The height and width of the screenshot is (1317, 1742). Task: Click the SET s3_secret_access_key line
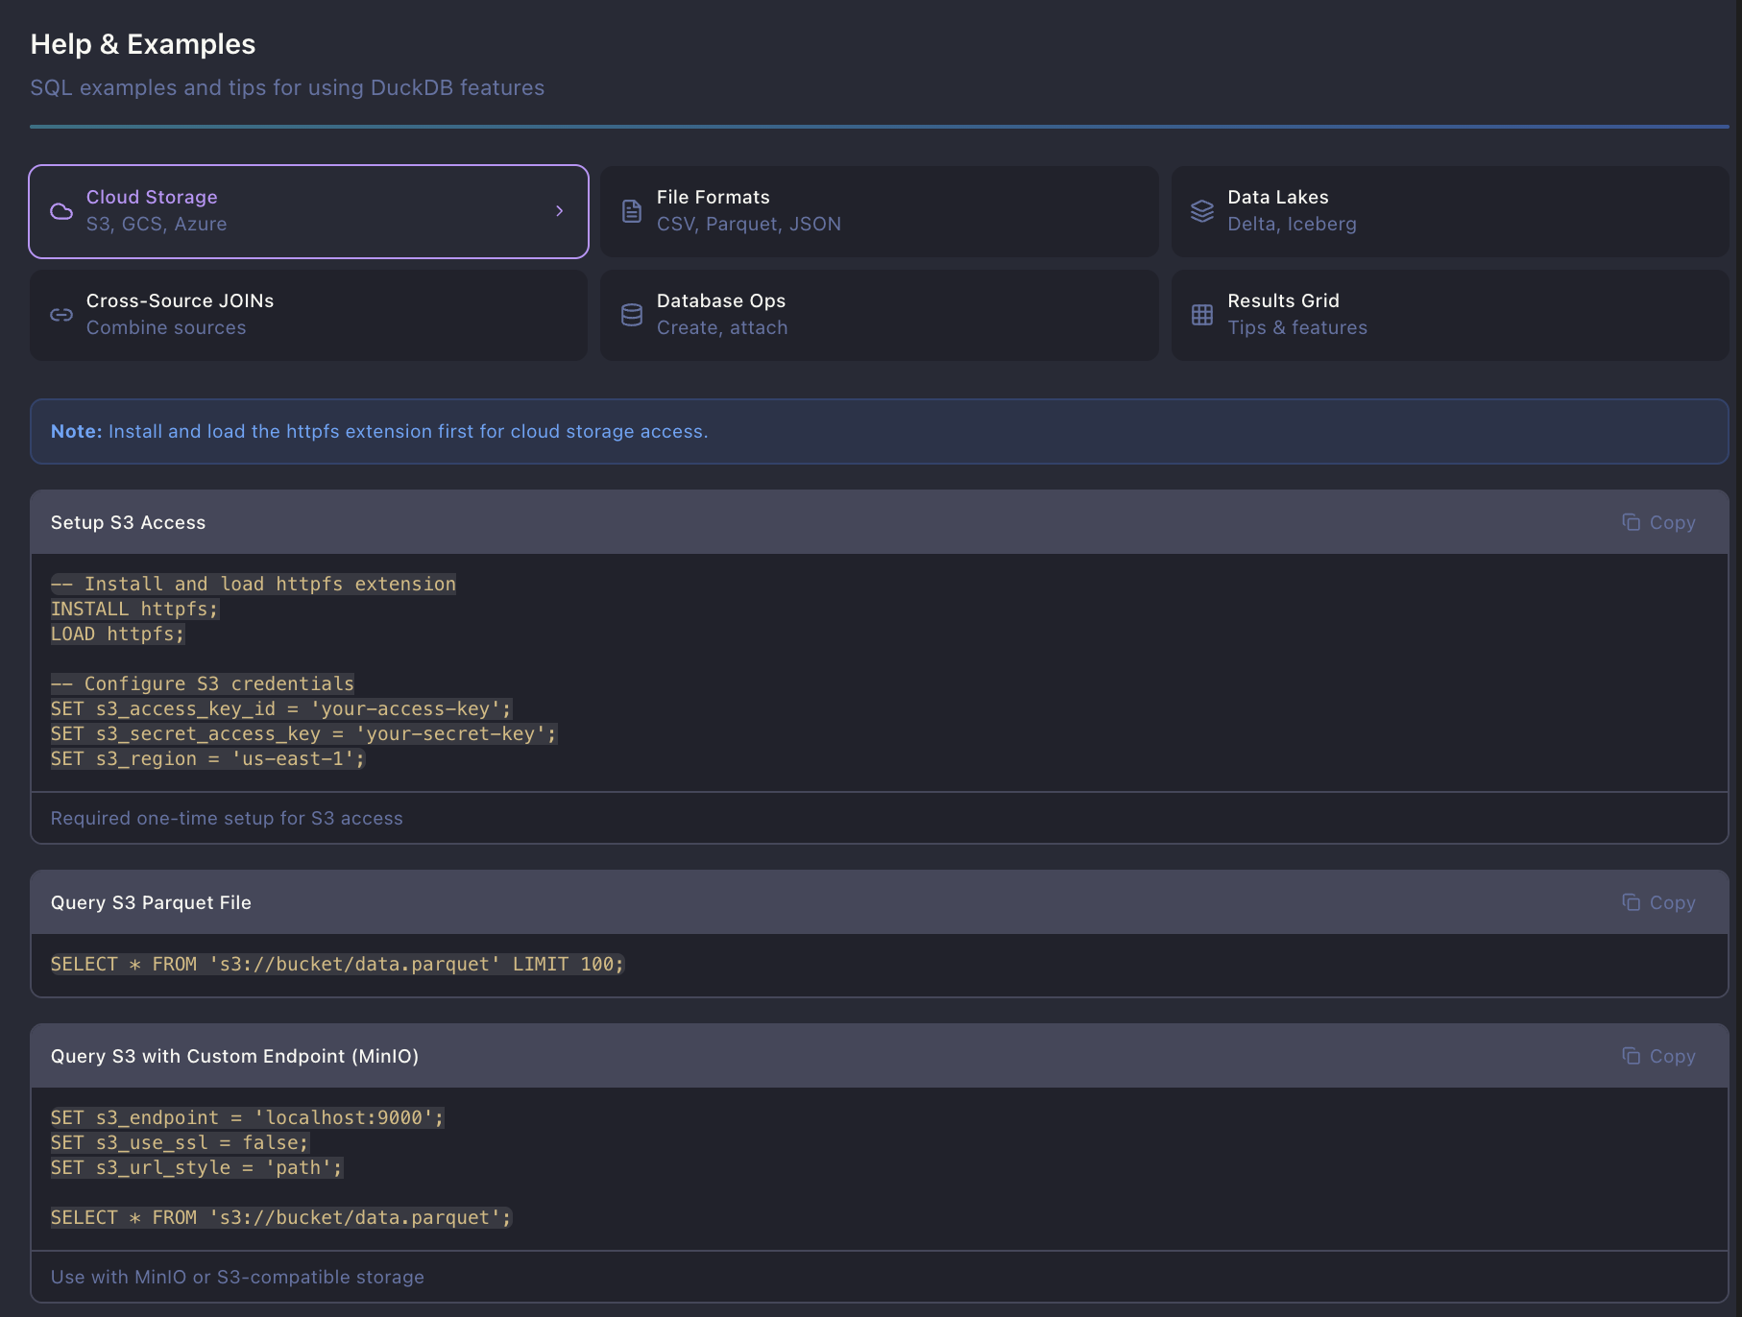(x=303, y=733)
